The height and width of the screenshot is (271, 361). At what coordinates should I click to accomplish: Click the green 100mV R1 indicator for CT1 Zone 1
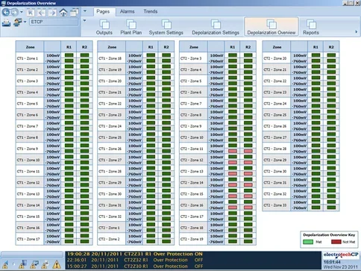(x=69, y=55)
